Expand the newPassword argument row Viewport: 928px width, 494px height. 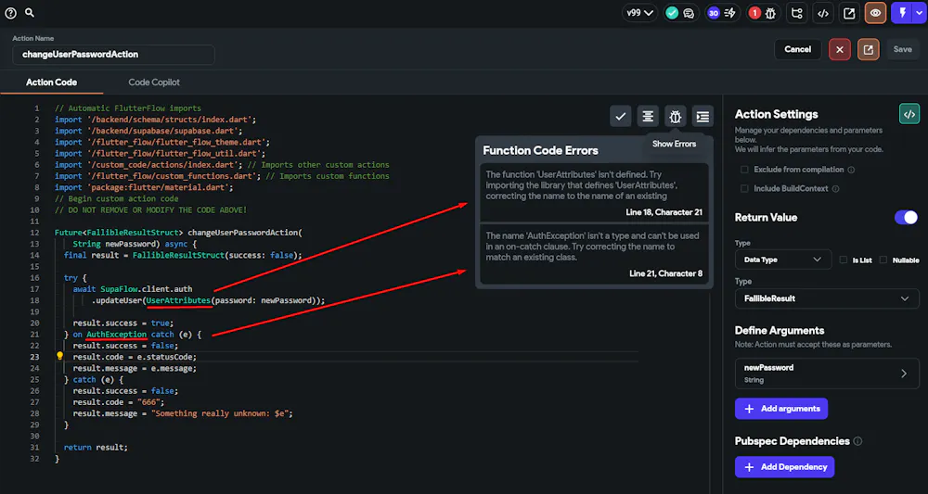tap(827, 374)
